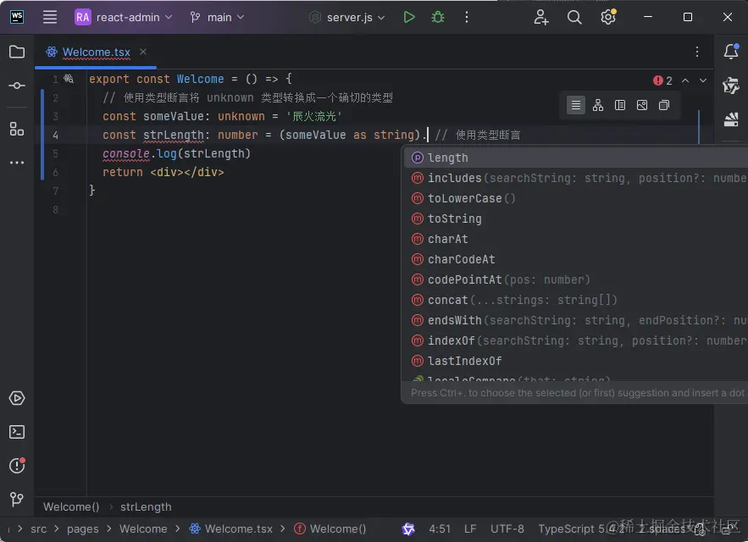This screenshot has width=748, height=542.
Task: Change the UTF-8 file encoding
Action: point(507,528)
